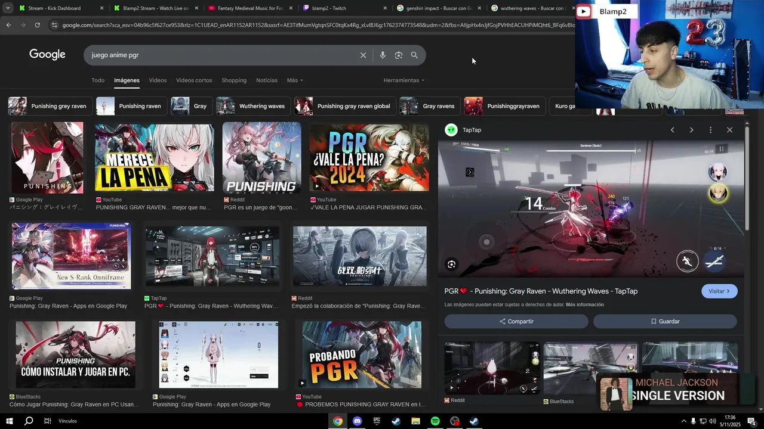Close the Fantasy Medieval Music tab

click(291, 8)
